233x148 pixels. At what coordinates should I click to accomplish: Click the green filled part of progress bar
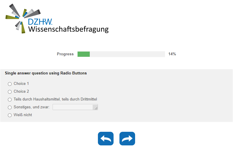point(84,54)
